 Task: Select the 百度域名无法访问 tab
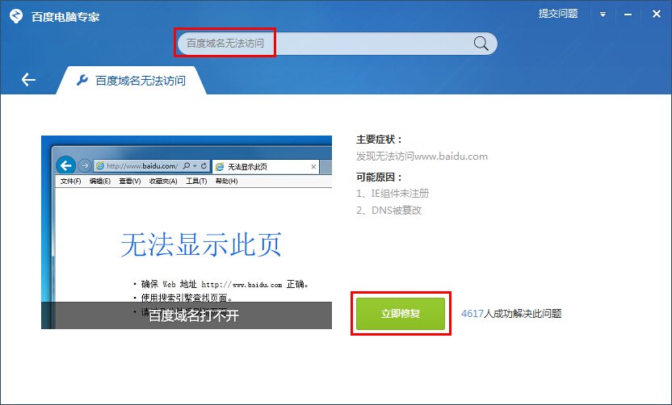pyautogui.click(x=132, y=80)
